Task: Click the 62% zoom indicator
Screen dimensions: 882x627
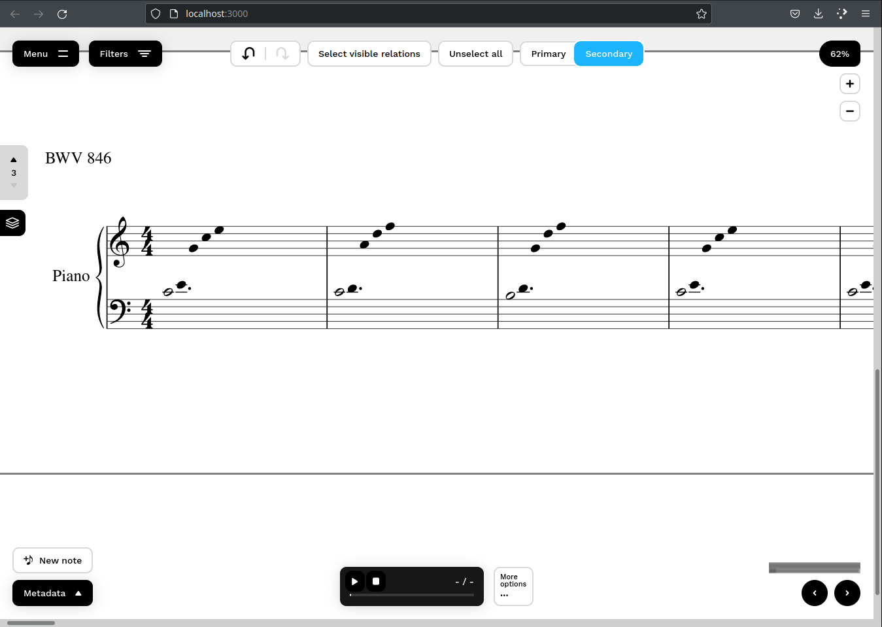Action: tap(840, 54)
